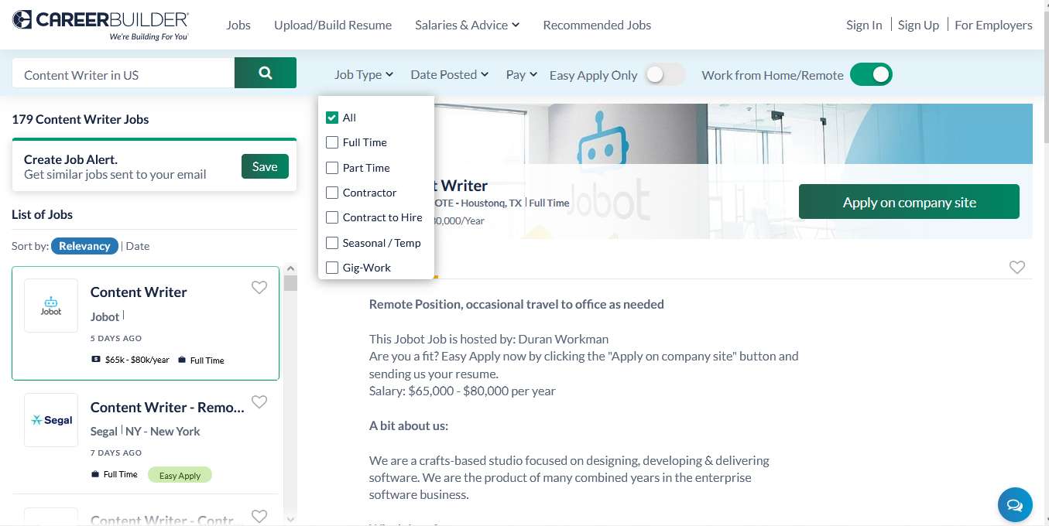Check the Contractor filter option
Screen dimensions: 1049x526
tap(332, 193)
